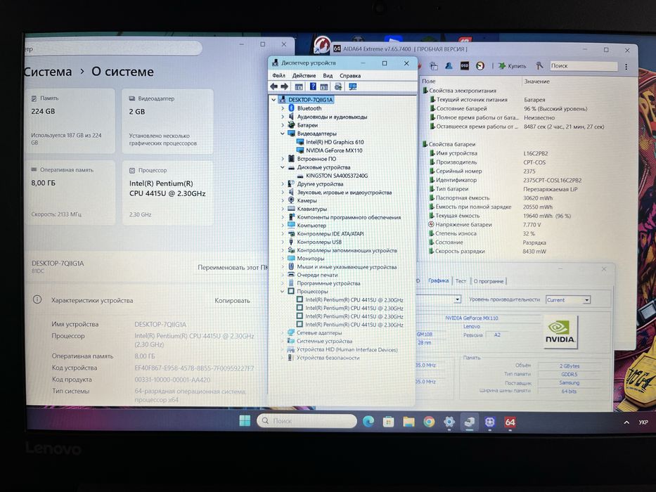Click the Device Manager icon on the taskbar
Image resolution: width=656 pixels, height=492 pixels.
(470, 422)
